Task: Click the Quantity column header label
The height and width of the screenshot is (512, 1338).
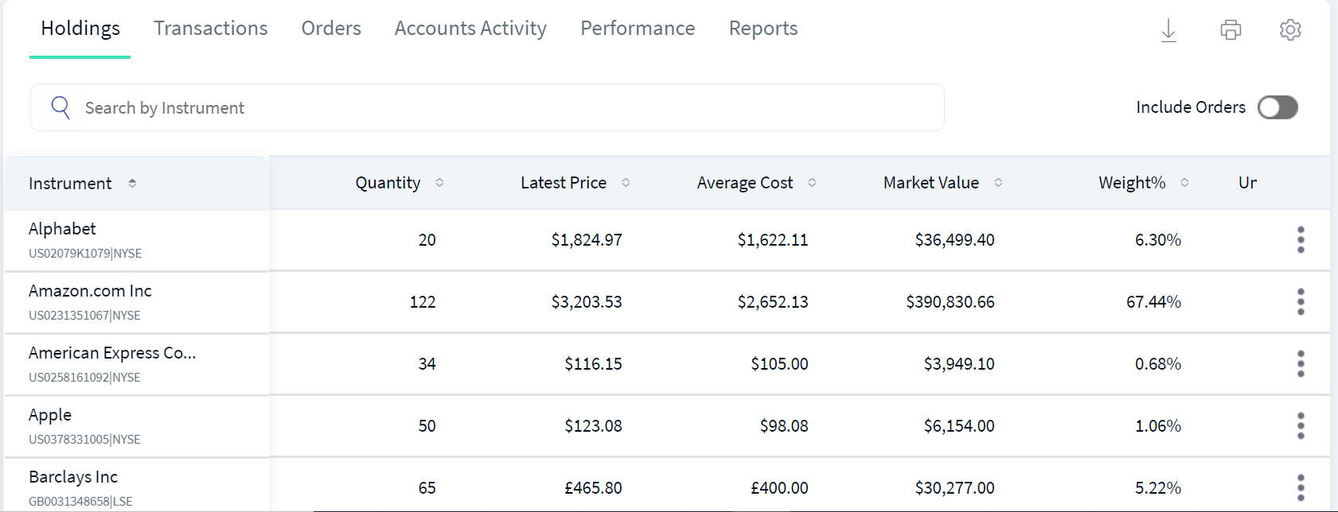Action: click(x=388, y=183)
